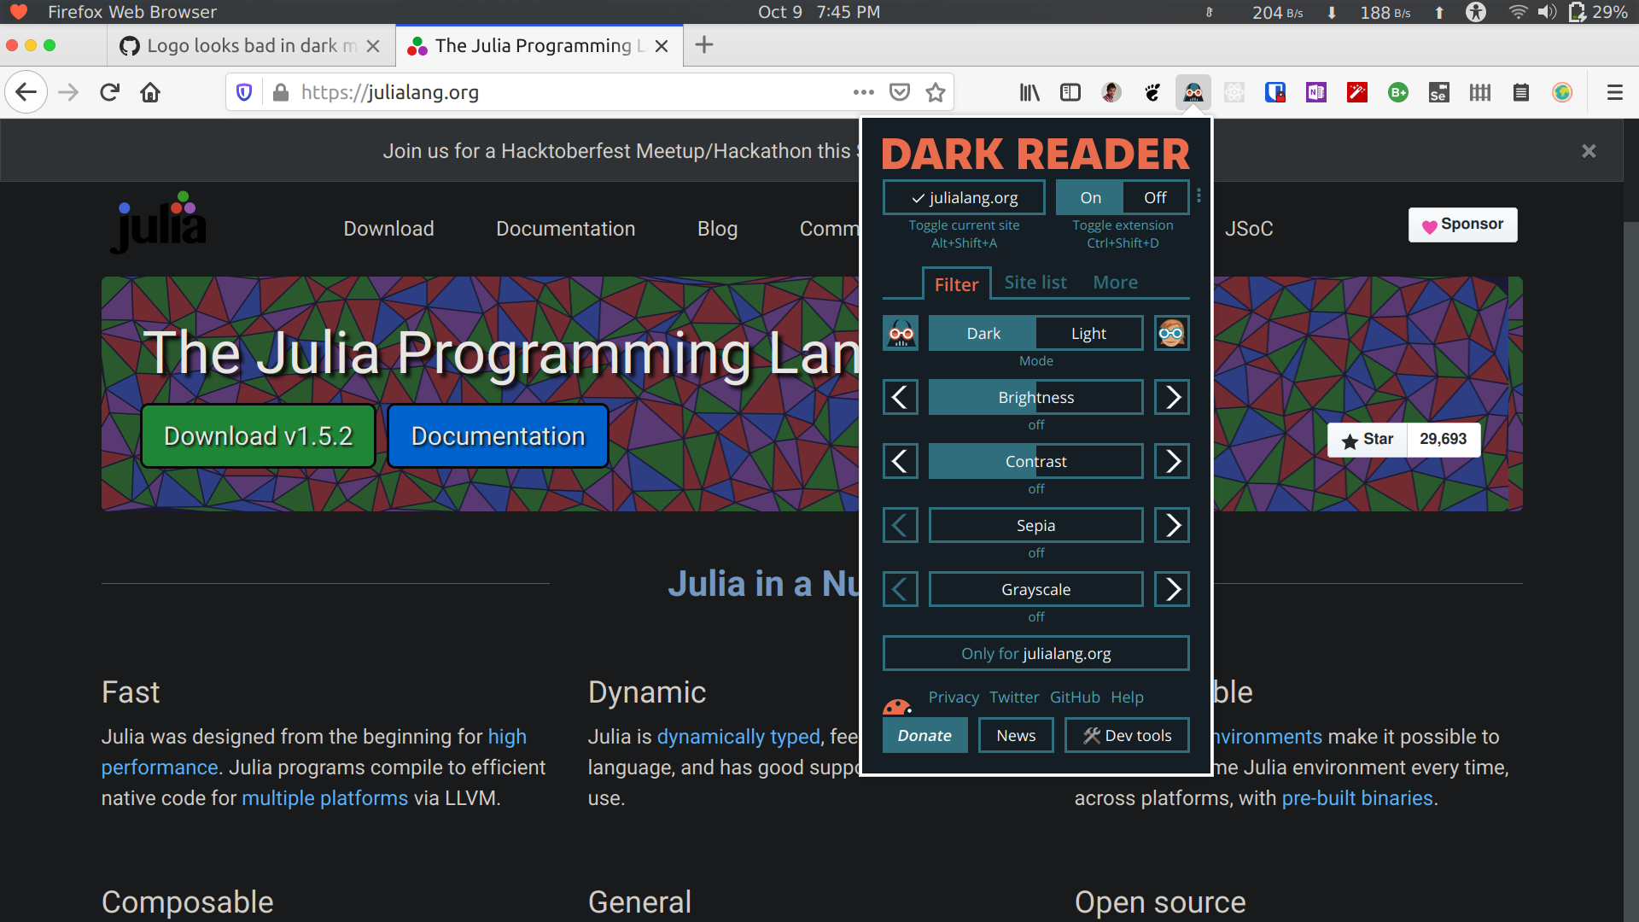Increase Grayscale with right arrow

pos(1172,589)
